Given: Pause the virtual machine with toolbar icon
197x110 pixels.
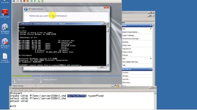Looking at the screenshot, I should 32,1.
